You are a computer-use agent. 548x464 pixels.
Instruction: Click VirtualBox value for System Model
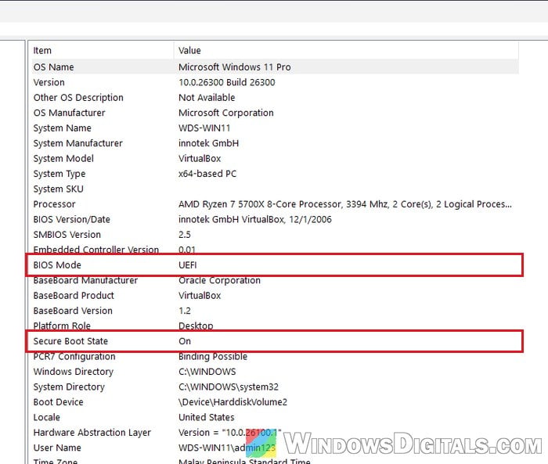point(200,159)
